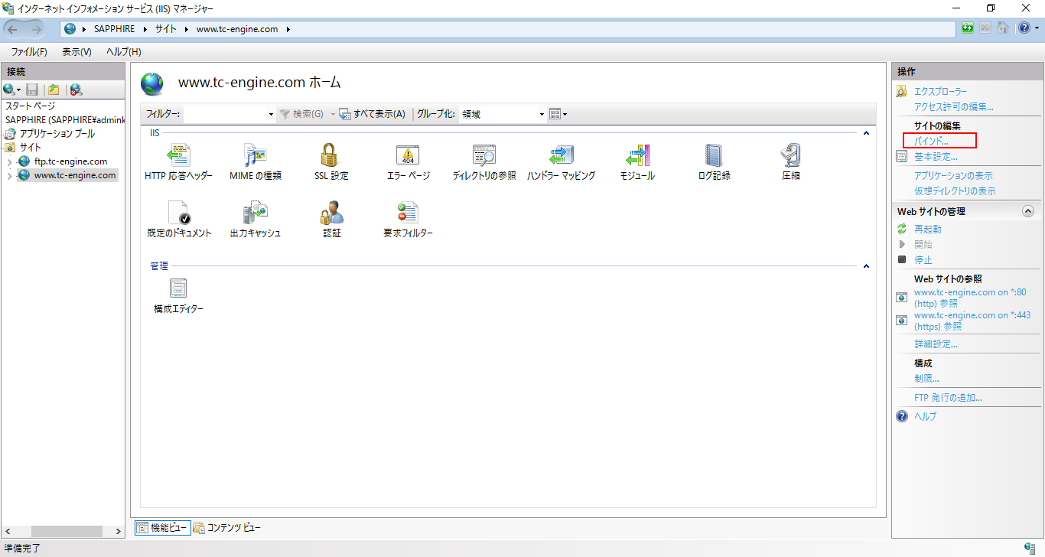1045x557 pixels.
Task: Open the HTTP 応答ヘッダー feature icon
Action: pos(178,155)
